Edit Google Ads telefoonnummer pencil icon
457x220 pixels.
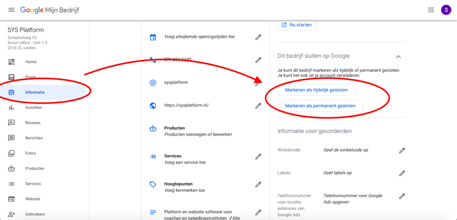(x=402, y=196)
